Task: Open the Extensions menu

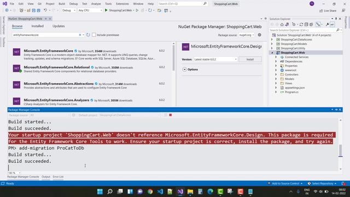Action: pos(122,4)
